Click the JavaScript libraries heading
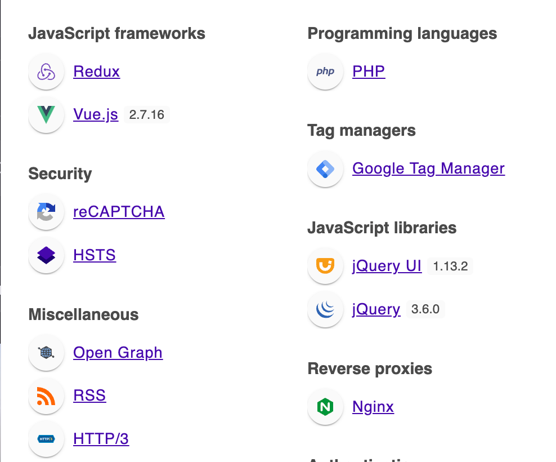556x462 pixels. [x=382, y=228]
